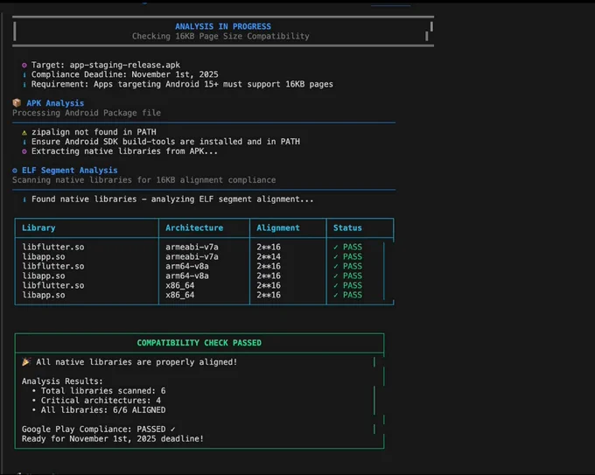Click libapp.so in the armeabi-v7a row
The width and height of the screenshot is (595, 475).
coord(44,256)
